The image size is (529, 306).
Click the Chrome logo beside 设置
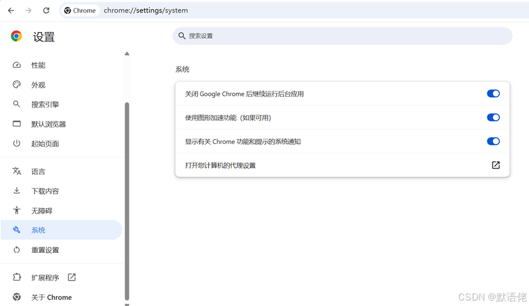[x=16, y=36]
